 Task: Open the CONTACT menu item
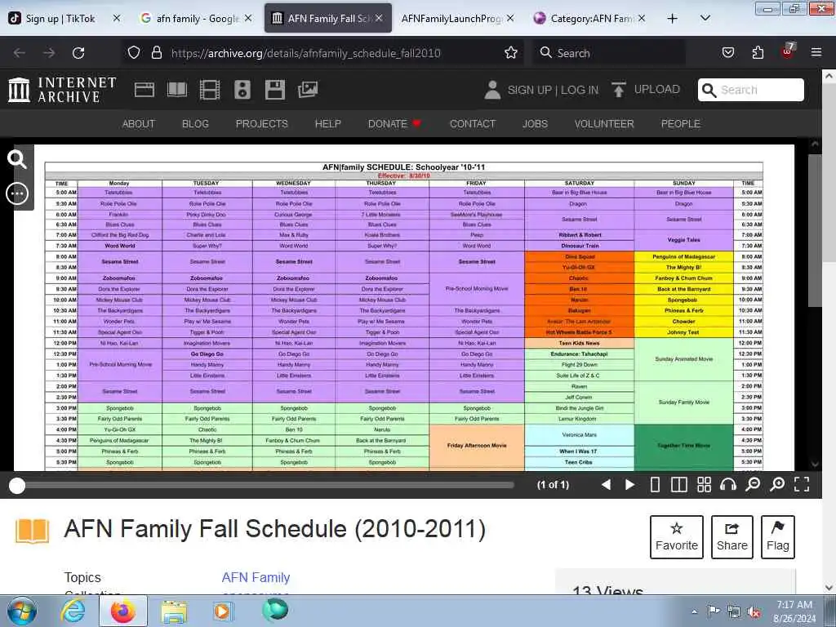point(473,124)
